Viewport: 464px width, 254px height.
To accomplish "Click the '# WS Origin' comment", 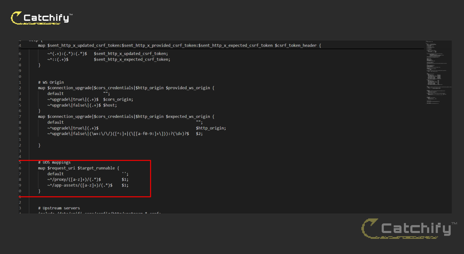I will (x=51, y=83).
